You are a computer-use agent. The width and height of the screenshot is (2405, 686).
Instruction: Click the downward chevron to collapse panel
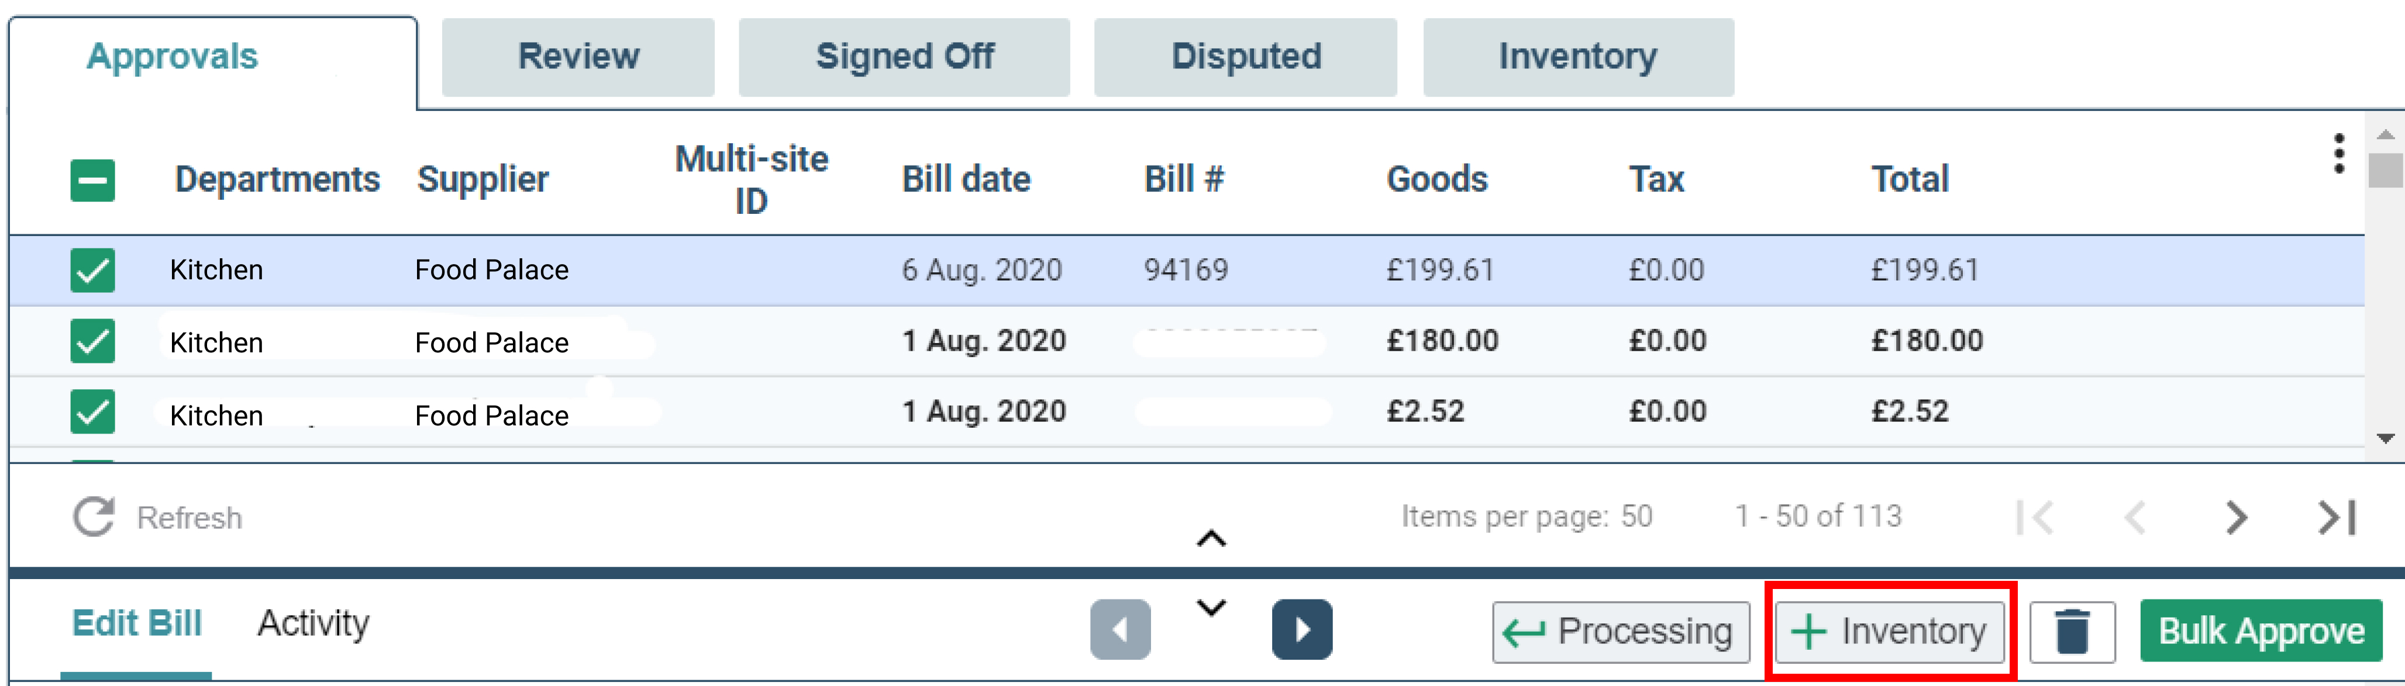1211,608
